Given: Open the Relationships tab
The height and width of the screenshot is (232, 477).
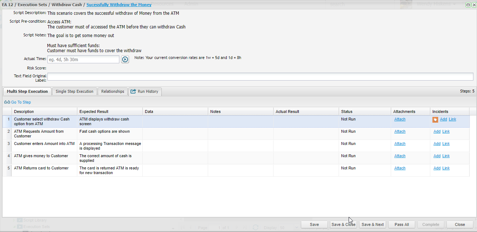Looking at the screenshot, I should click(x=113, y=91).
